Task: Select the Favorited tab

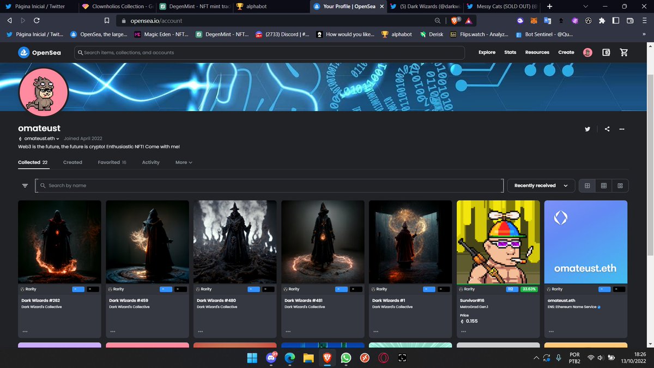Action: pyautogui.click(x=112, y=162)
